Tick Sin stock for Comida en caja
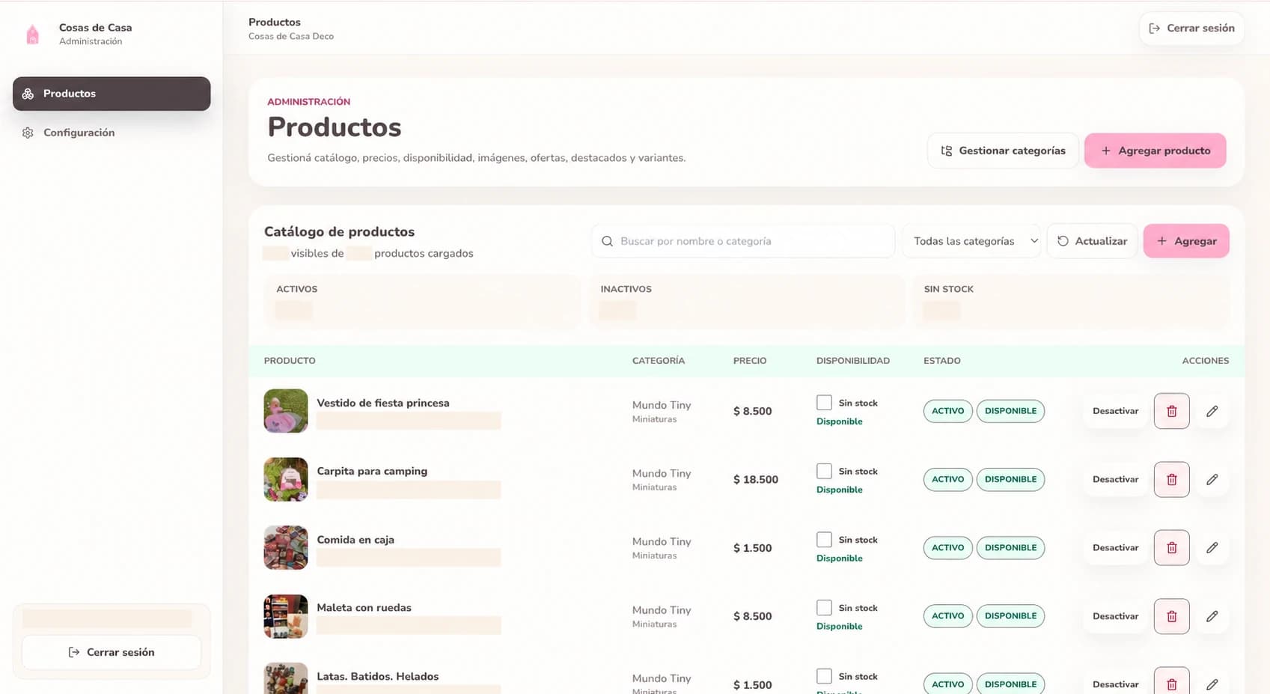The image size is (1270, 694). click(x=824, y=540)
